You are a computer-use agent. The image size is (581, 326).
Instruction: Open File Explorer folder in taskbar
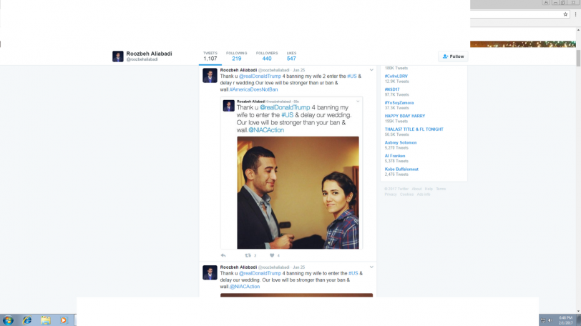tap(46, 320)
